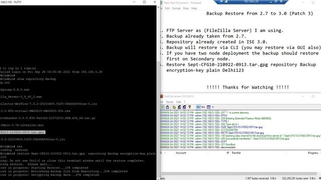Viewport: 321px width, 180px height.
Task: Open the Edit menu in Notepad
Action: click(167, 8)
